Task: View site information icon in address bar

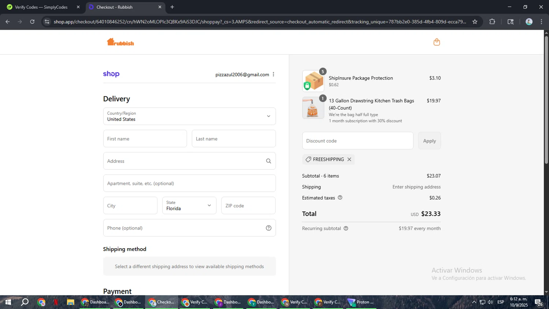Action: [46, 22]
